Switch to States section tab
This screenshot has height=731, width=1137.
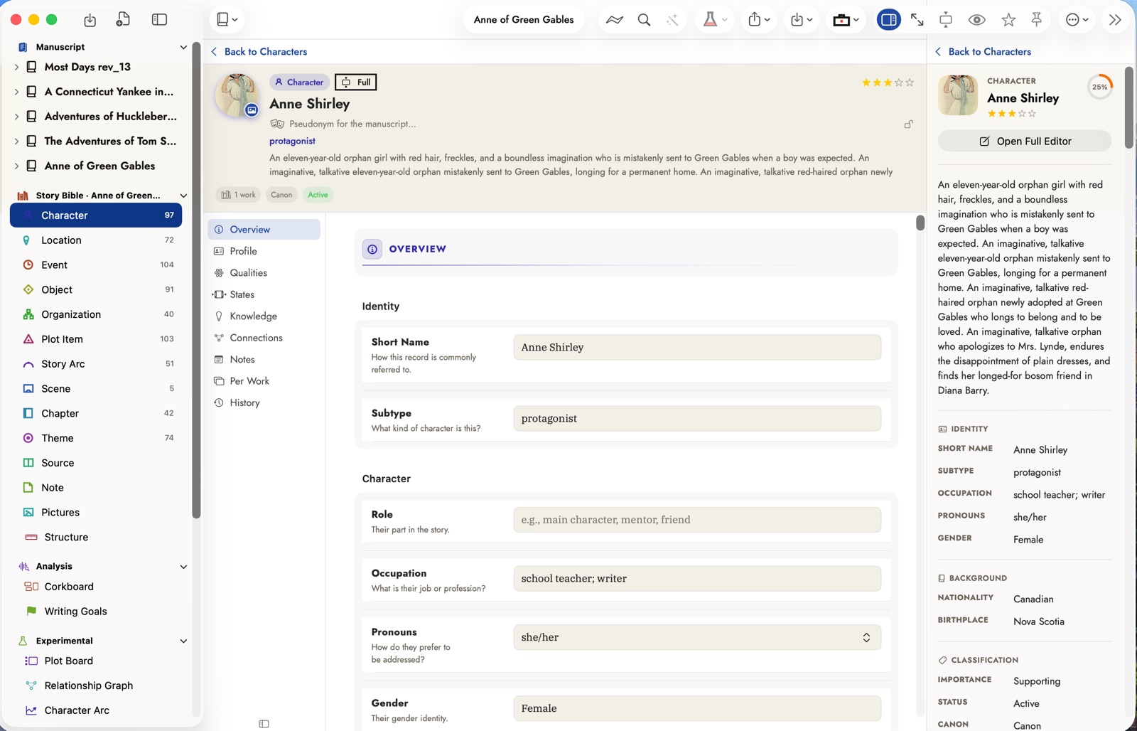pyautogui.click(x=264, y=294)
